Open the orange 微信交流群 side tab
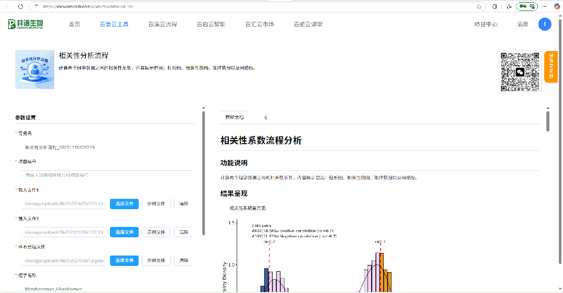 [x=551, y=67]
